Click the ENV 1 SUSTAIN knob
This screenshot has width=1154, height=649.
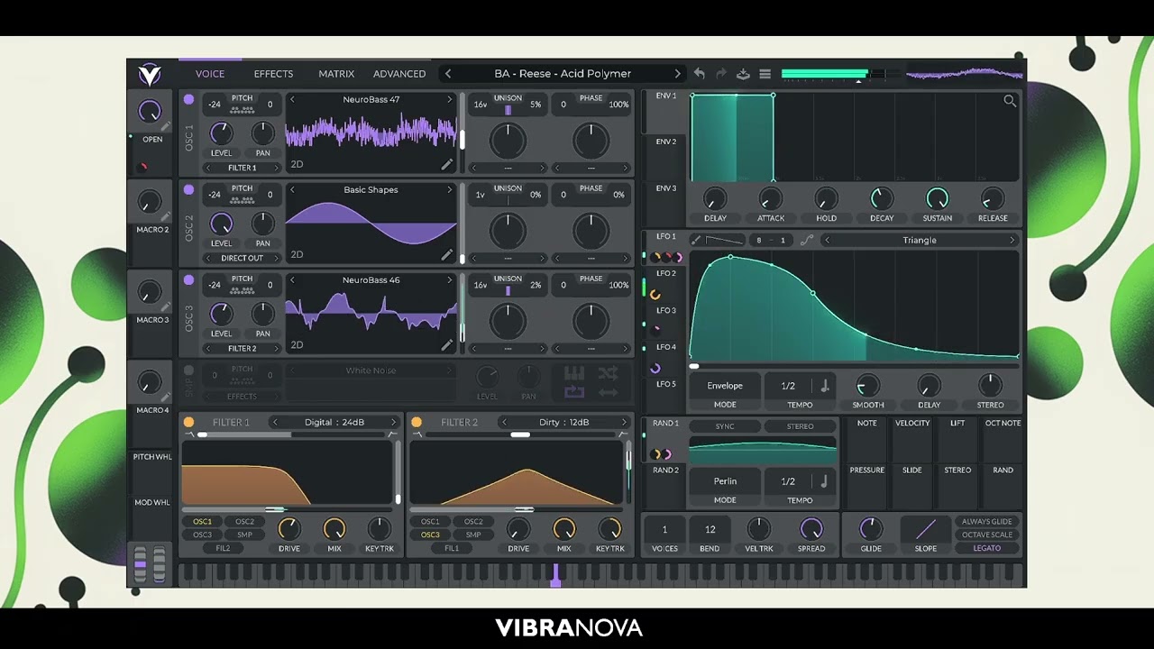click(937, 198)
